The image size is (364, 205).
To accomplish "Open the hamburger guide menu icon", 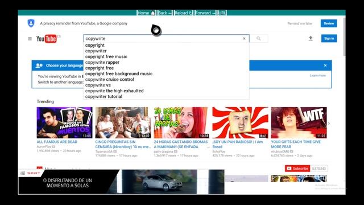I will [x=30, y=39].
